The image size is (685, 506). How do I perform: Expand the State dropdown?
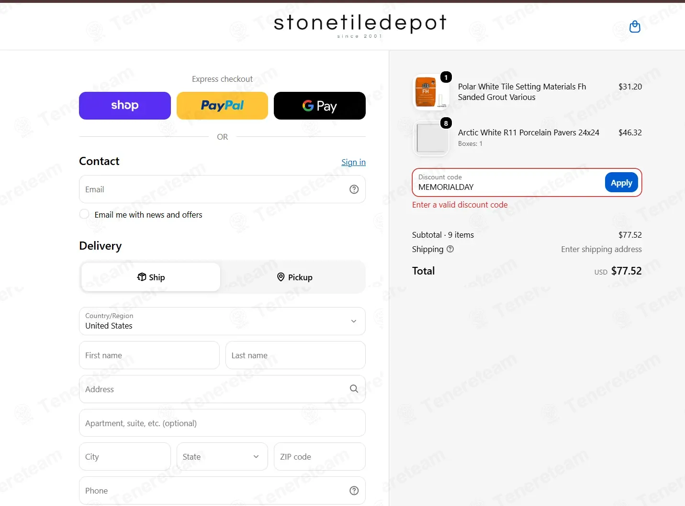pos(222,457)
